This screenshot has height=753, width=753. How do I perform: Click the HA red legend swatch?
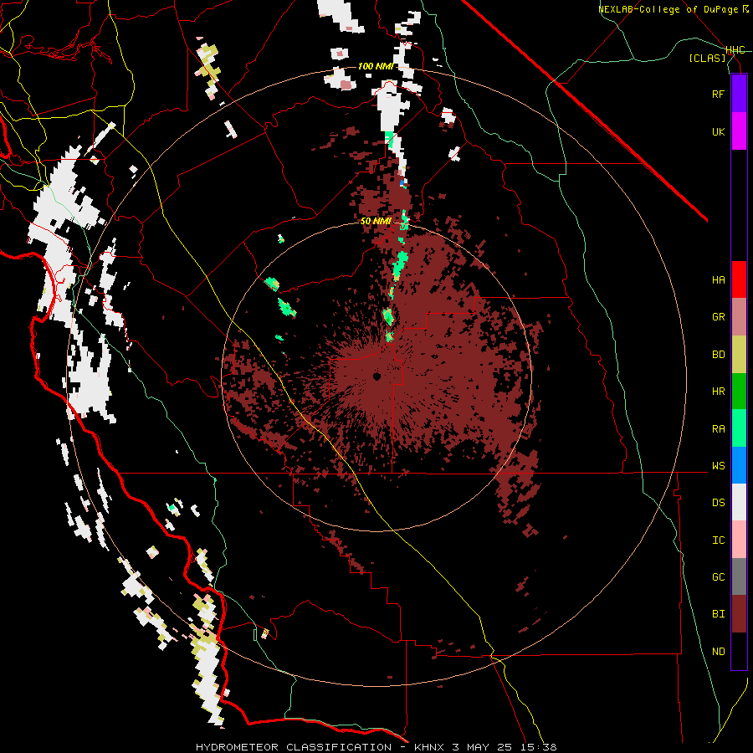(x=739, y=279)
